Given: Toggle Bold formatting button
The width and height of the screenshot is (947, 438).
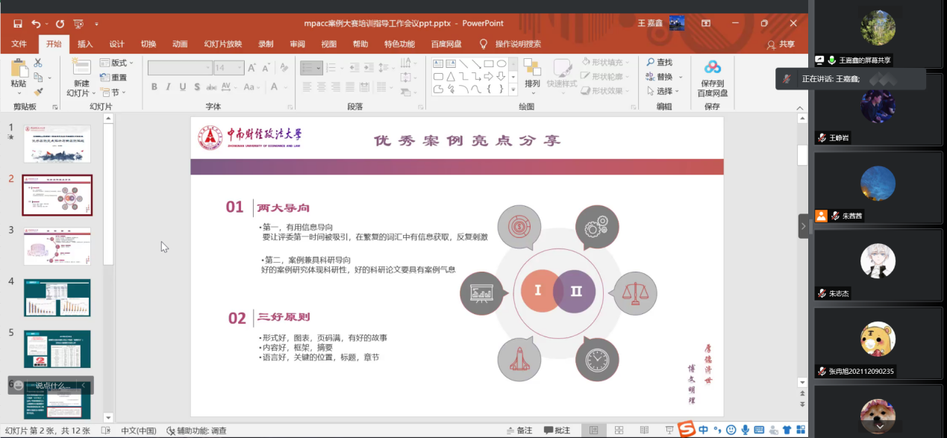Looking at the screenshot, I should 154,87.
